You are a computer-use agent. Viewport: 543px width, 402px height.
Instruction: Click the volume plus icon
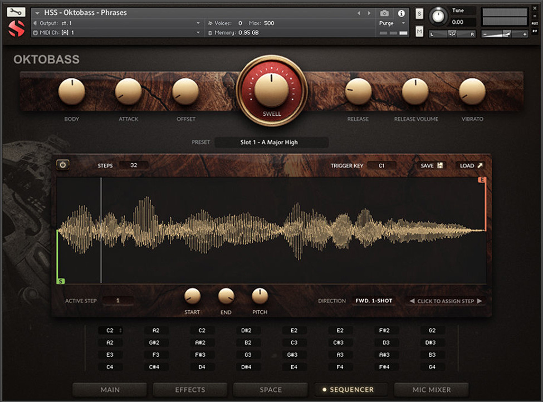(525, 34)
